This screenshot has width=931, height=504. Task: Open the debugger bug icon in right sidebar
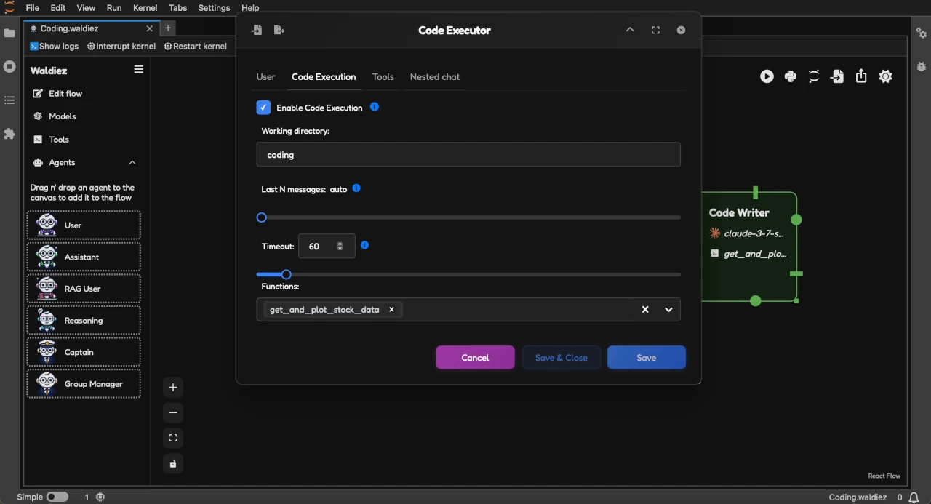click(x=921, y=66)
